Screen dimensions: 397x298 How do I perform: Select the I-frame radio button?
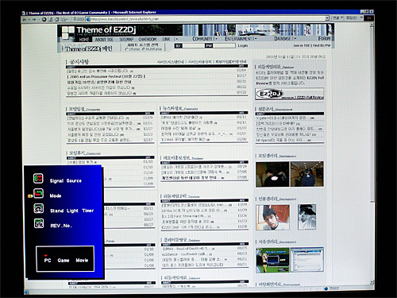point(126,49)
